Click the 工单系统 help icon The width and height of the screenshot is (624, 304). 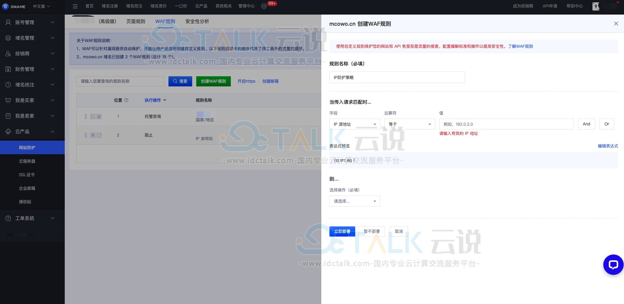pos(8,218)
